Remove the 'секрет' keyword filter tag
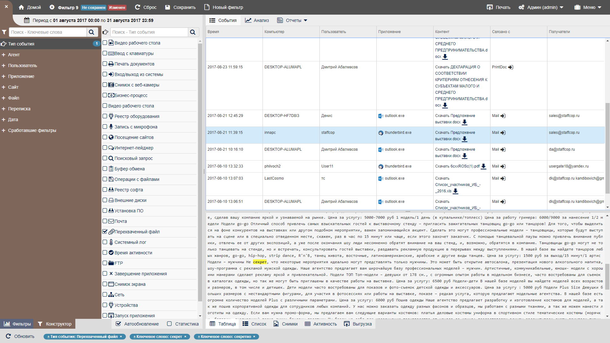Viewport: 610px width, 343px height. click(x=185, y=337)
